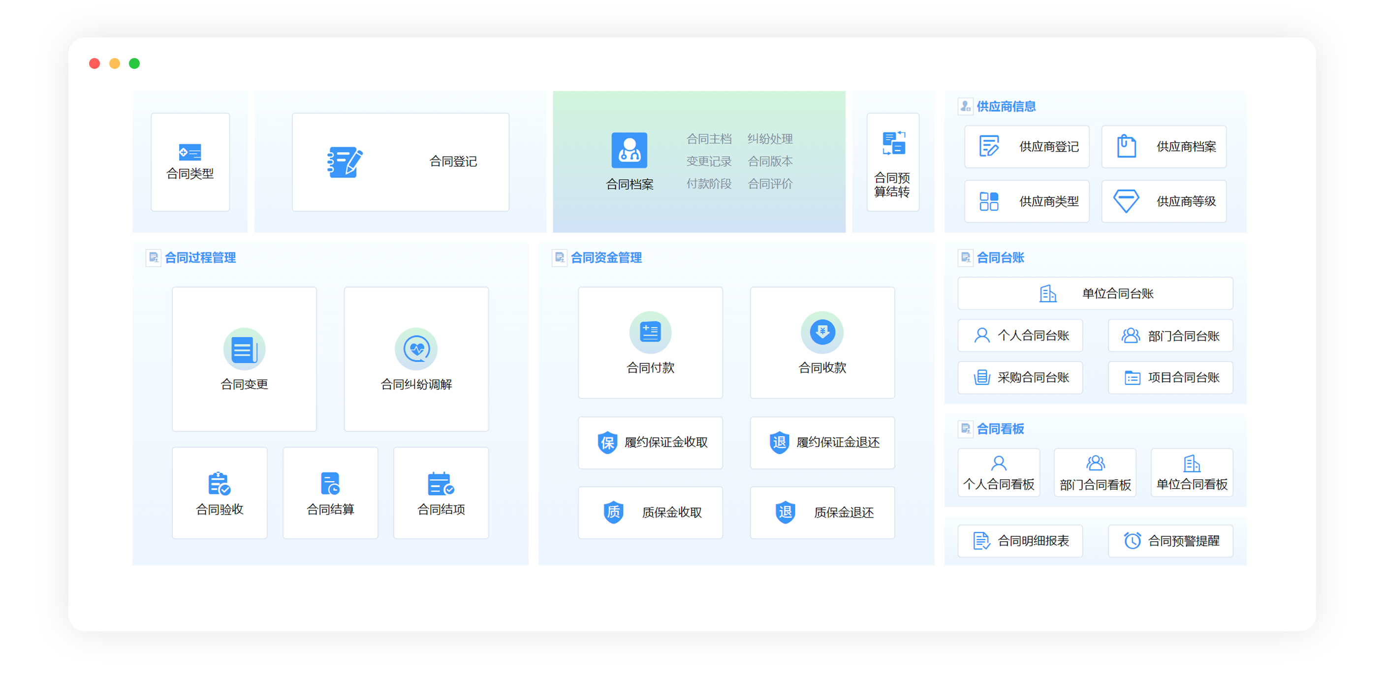Click the 供应商登记 button
This screenshot has height=677, width=1386.
click(1026, 147)
